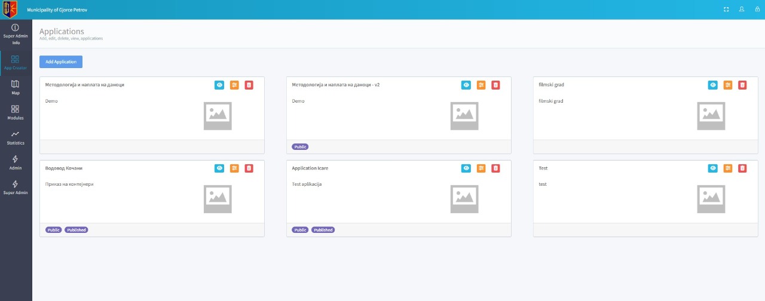Click the title Application Icare

[310, 168]
